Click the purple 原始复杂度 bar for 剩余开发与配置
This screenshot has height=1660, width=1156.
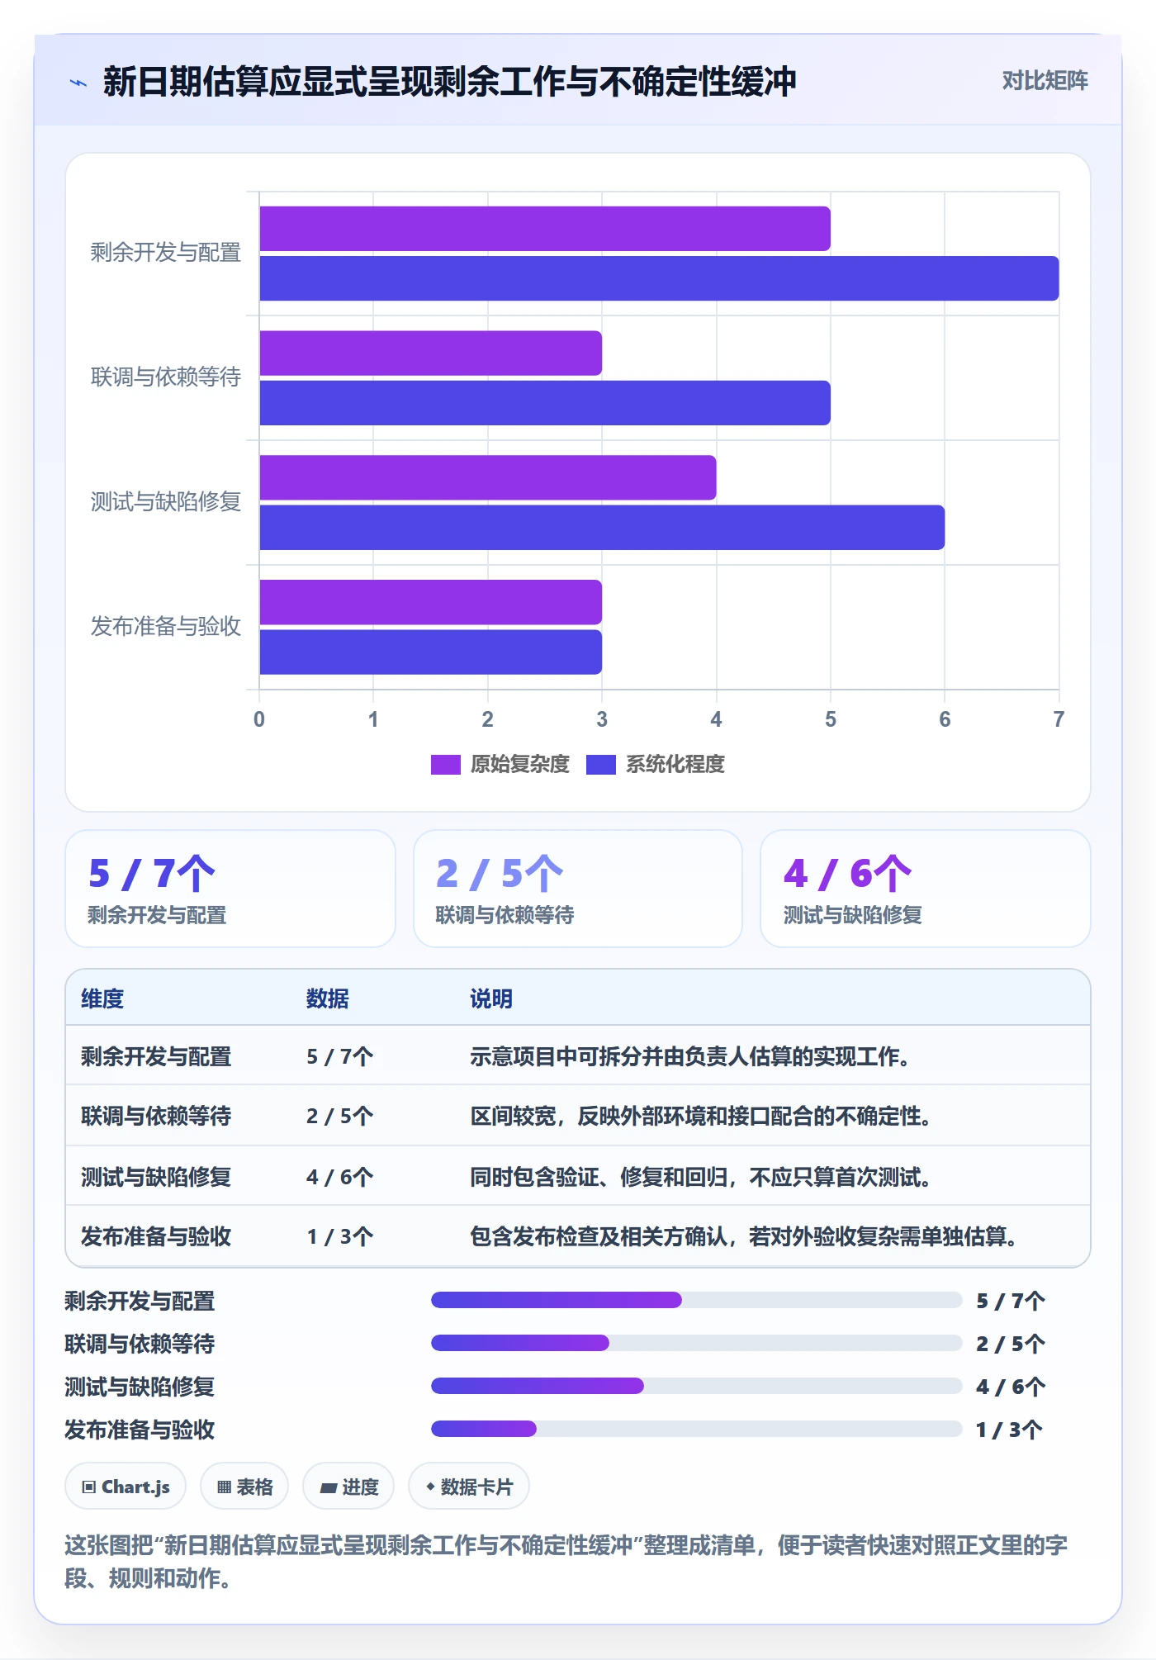point(545,229)
